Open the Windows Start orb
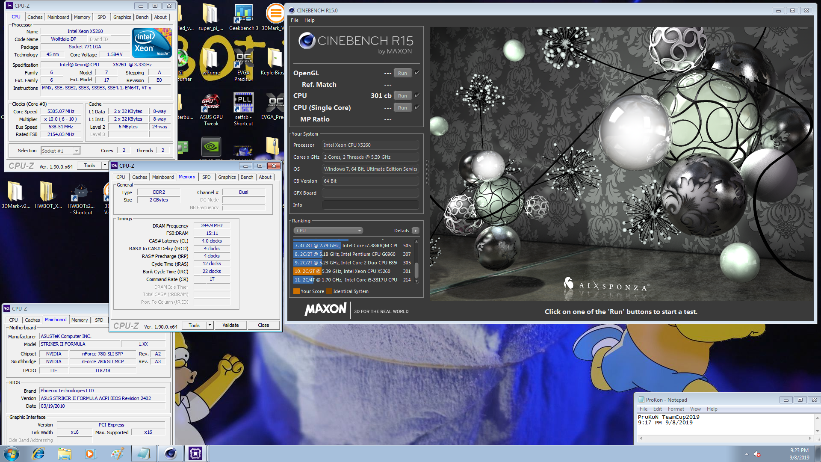 12,453
